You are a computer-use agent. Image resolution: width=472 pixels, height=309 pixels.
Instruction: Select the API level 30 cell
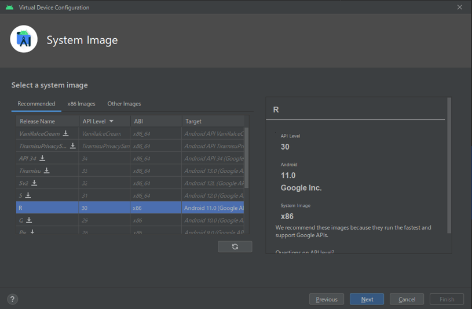tap(104, 208)
